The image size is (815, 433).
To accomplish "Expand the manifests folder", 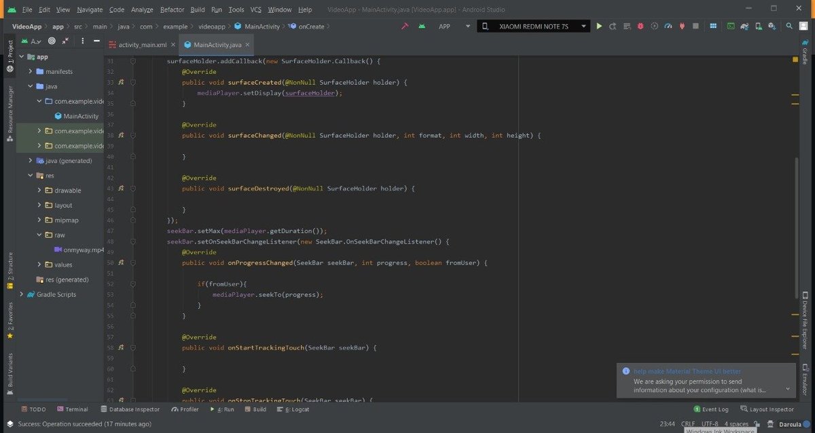I will pos(31,71).
